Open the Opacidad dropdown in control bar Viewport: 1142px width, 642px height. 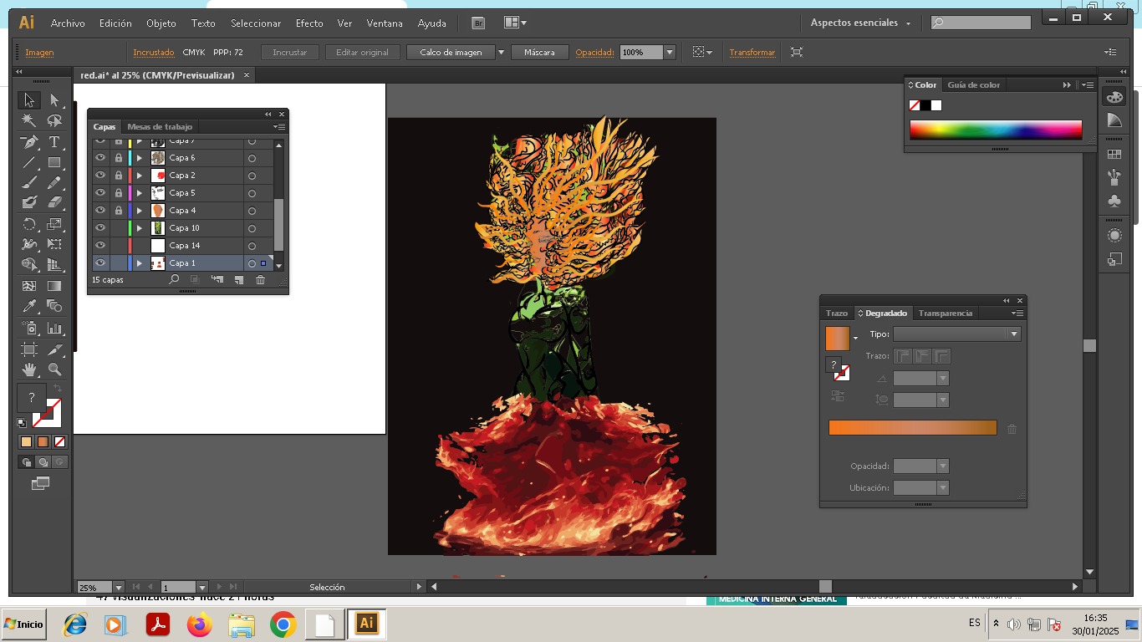pos(670,53)
